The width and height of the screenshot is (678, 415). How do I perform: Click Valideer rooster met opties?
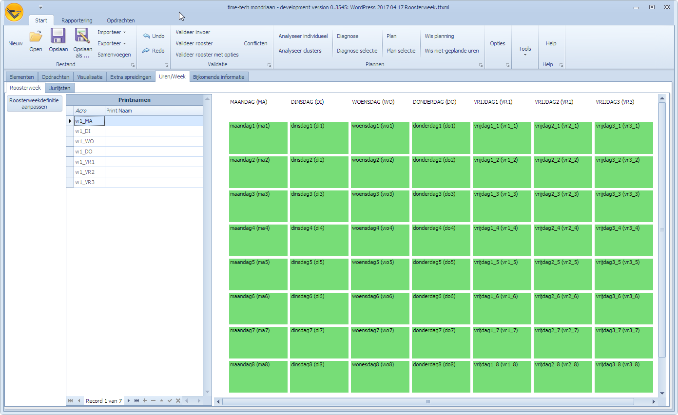pyautogui.click(x=207, y=55)
